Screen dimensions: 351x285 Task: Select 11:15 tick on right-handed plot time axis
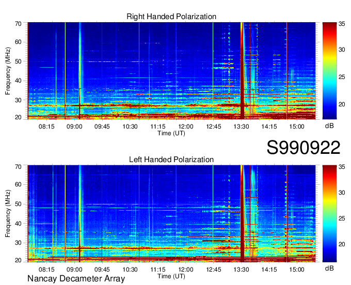158,126
